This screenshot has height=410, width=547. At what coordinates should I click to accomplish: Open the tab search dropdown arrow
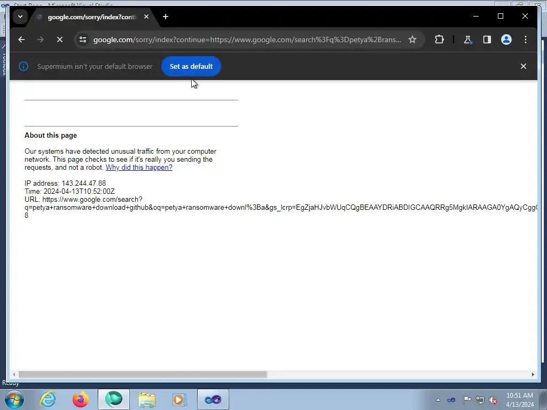pyautogui.click(x=20, y=17)
